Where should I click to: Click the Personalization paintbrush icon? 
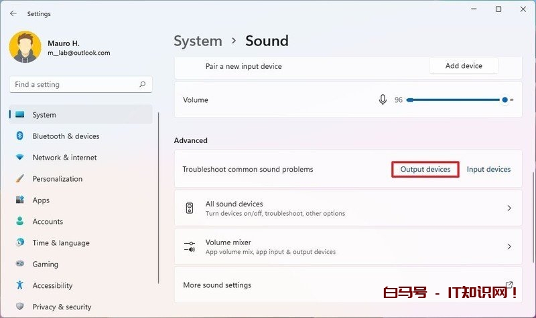coord(20,179)
